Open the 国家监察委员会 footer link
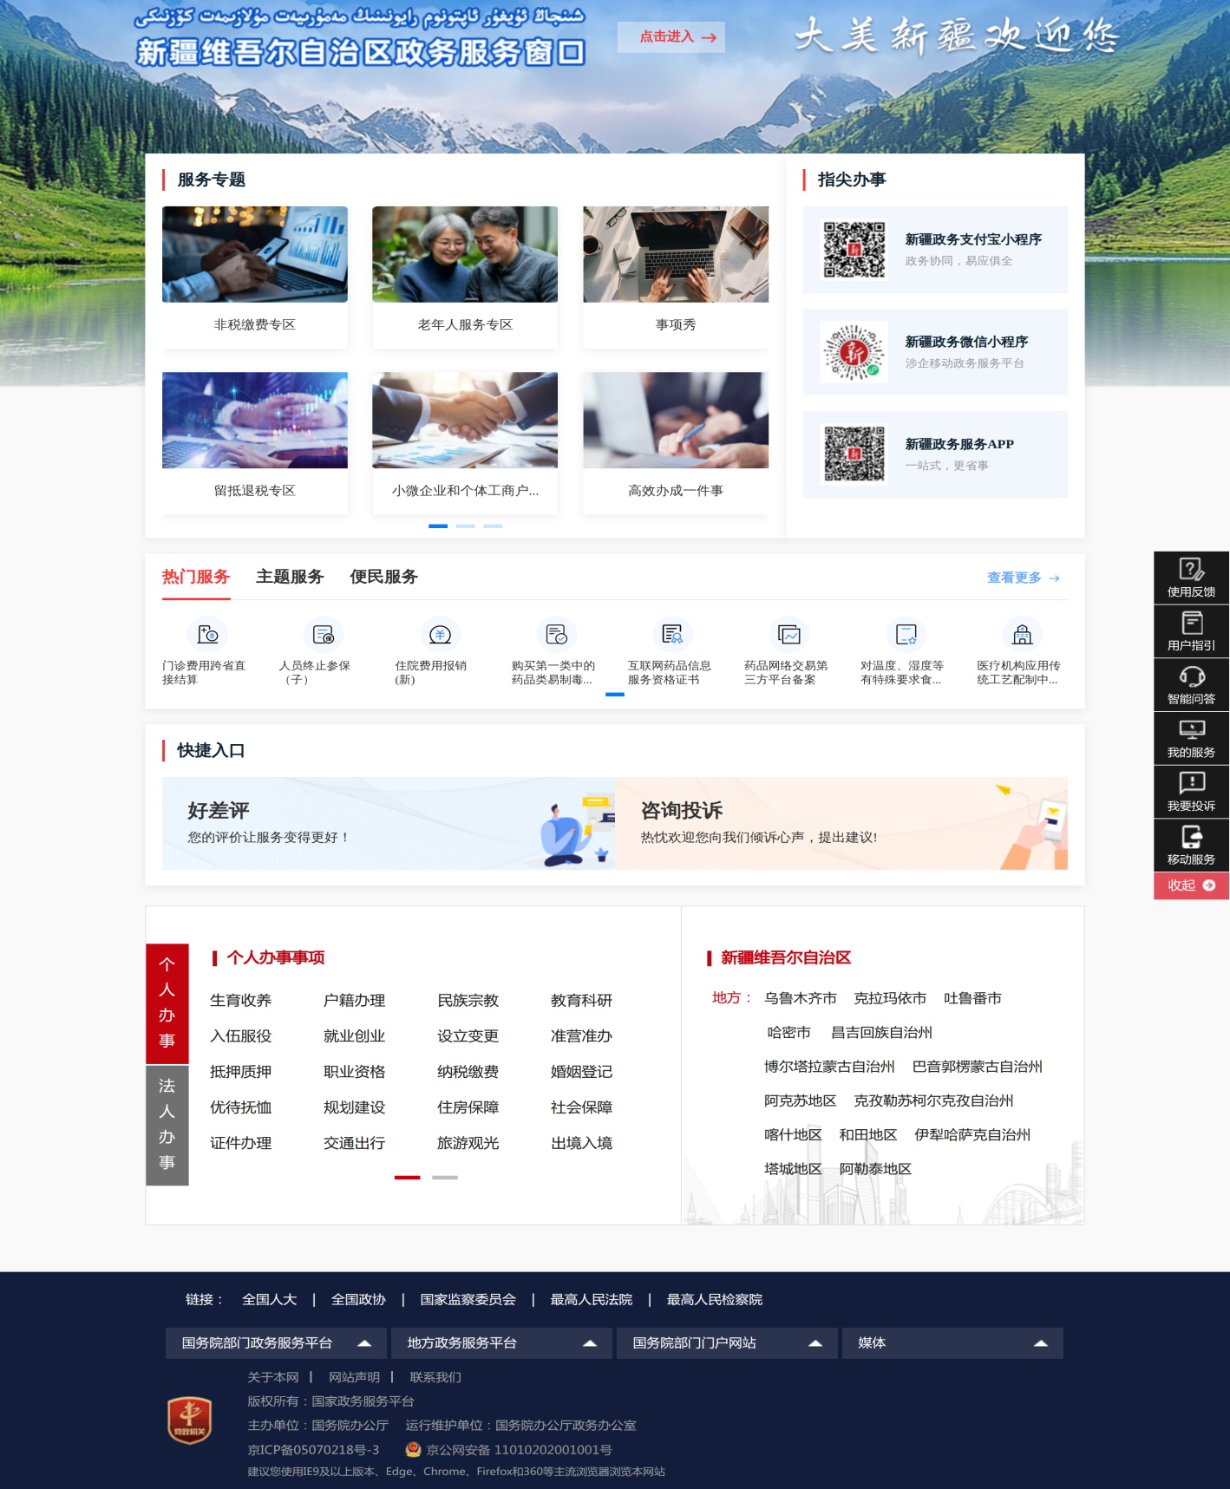The image size is (1230, 1489). (x=468, y=1299)
